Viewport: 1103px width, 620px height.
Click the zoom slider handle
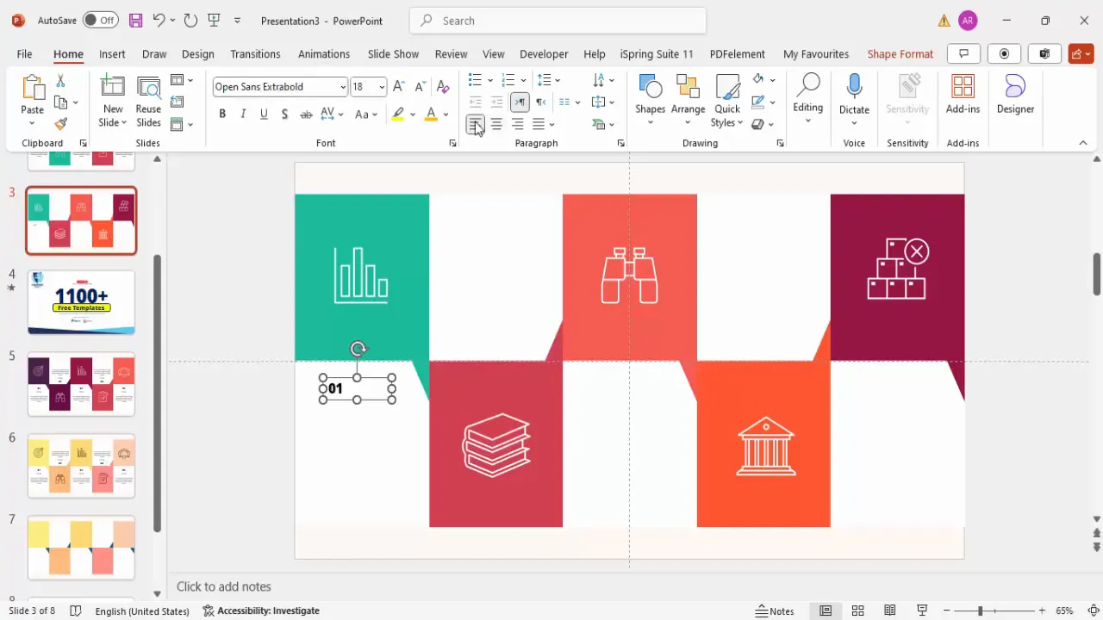[x=980, y=611]
